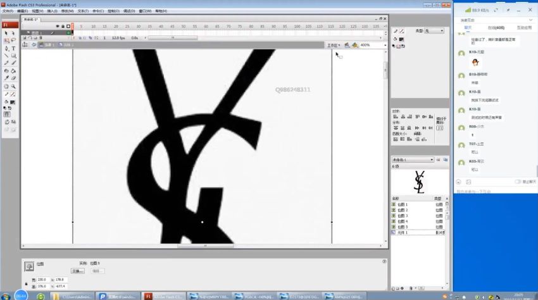Click image attachment icon in chat window
The image size is (538, 300).
(x=468, y=182)
